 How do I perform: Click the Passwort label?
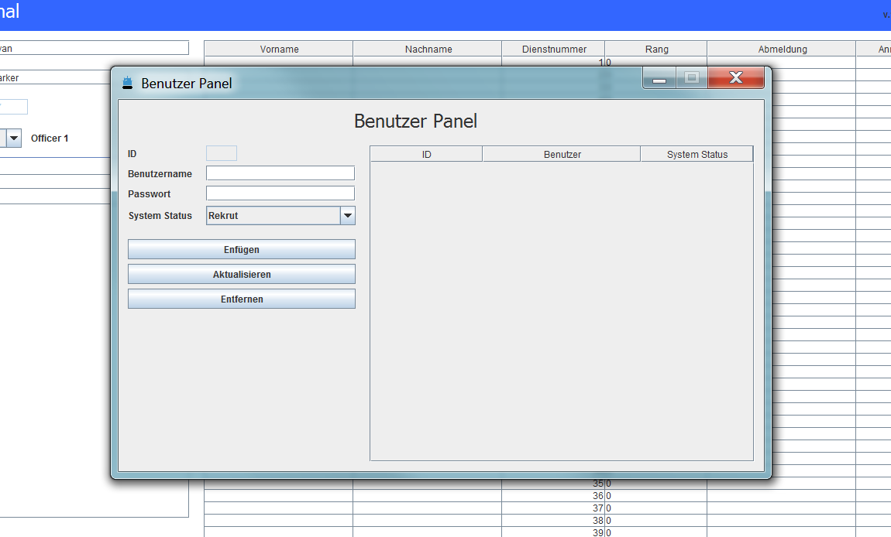149,194
